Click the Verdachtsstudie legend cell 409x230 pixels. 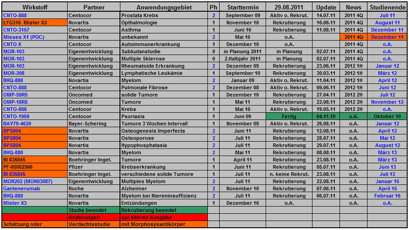click(94, 224)
